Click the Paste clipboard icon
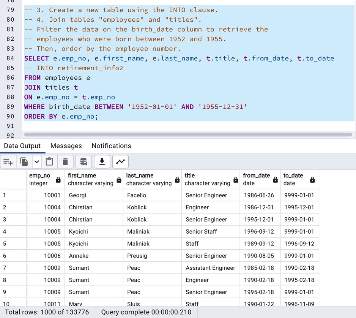356x318 pixels. (x=49, y=162)
